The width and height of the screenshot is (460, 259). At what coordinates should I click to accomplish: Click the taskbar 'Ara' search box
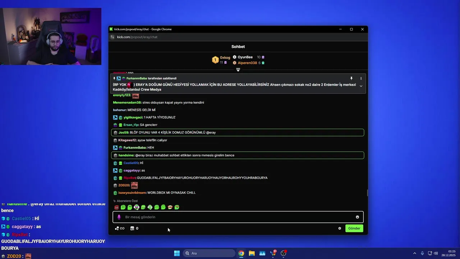[209, 253]
